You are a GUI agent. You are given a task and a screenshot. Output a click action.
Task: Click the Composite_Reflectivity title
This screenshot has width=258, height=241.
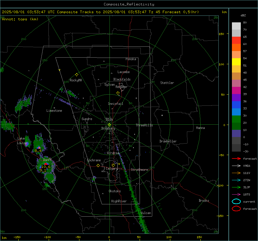(x=129, y=4)
